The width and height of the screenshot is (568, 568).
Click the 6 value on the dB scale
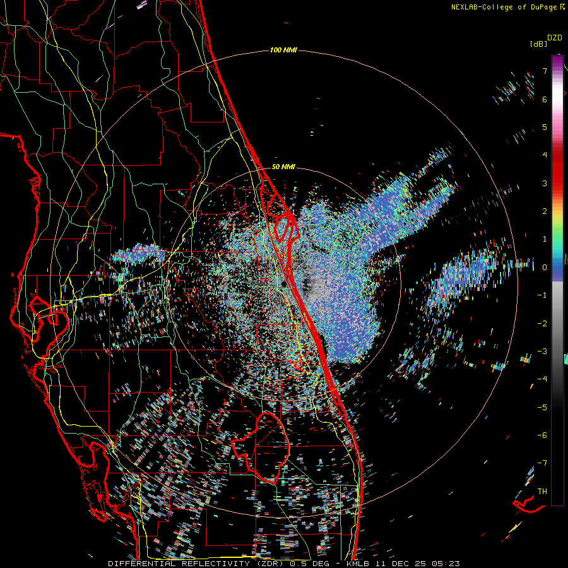coord(545,99)
